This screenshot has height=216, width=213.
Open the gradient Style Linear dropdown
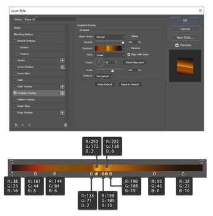pyautogui.click(x=110, y=55)
